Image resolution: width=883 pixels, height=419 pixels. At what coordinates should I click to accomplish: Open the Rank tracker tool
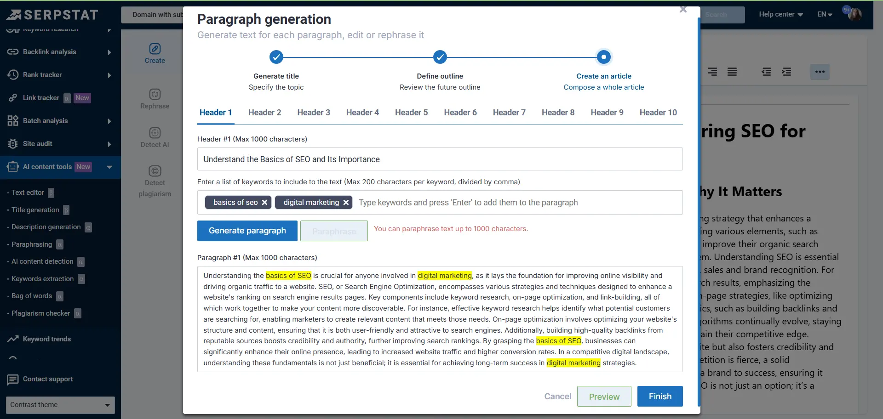tap(12, 74)
